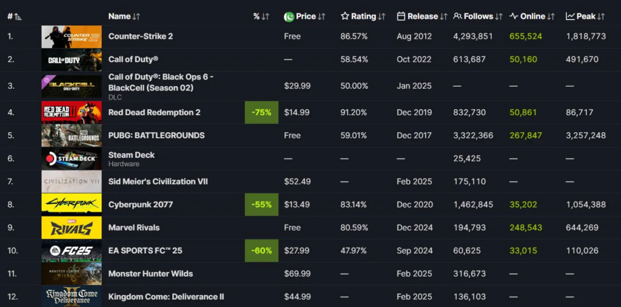Open Red Dead Redemption 2 game link

pos(154,112)
